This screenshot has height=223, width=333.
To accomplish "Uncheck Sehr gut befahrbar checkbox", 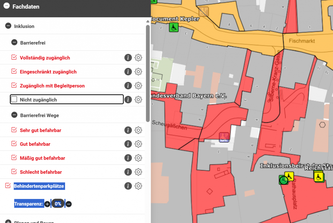I will click(x=14, y=130).
